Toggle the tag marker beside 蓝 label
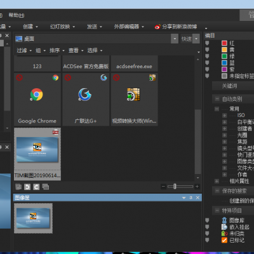 tap(207, 63)
